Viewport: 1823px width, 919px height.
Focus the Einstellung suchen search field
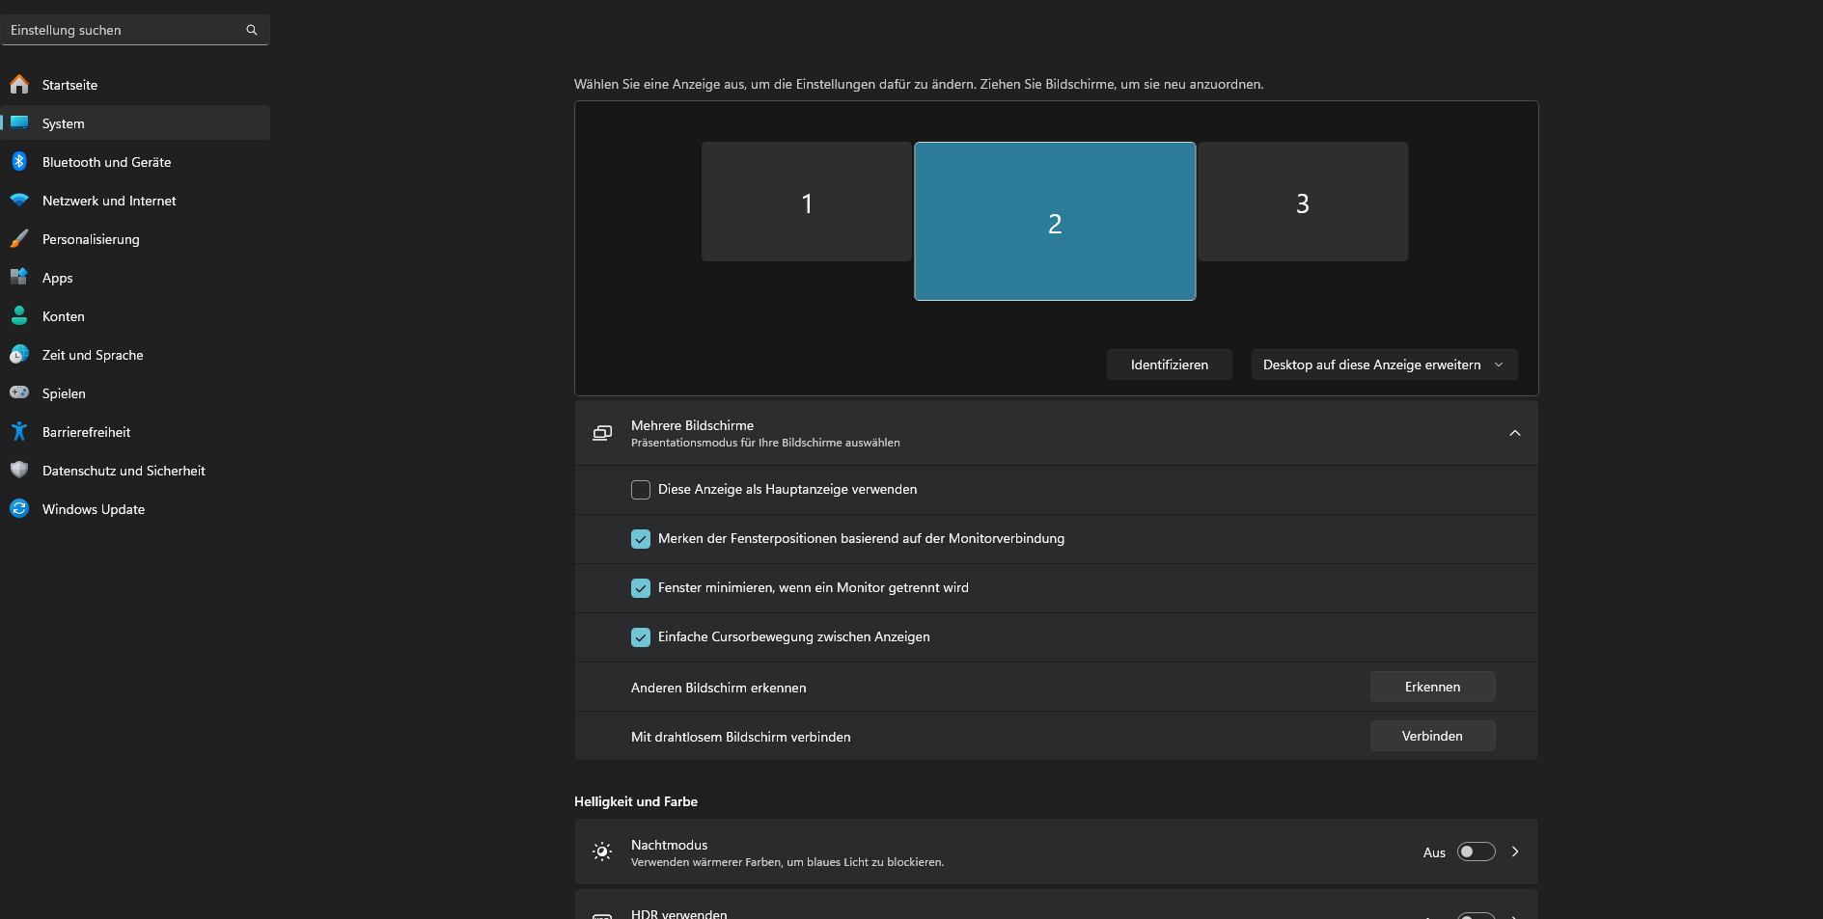tap(135, 30)
